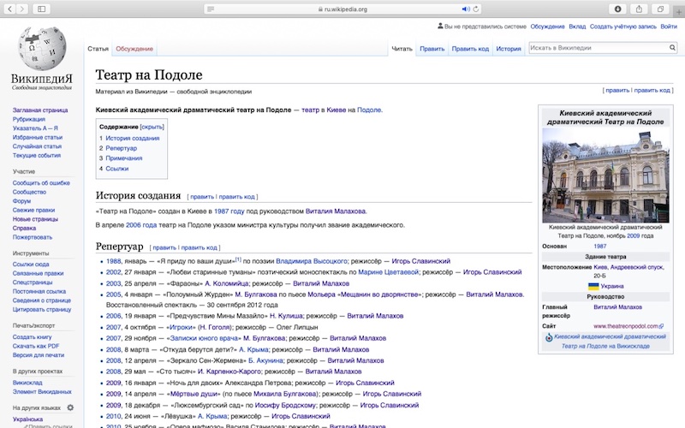
Task: Open Случайная статья in sidebar
Action: pyautogui.click(x=37, y=146)
